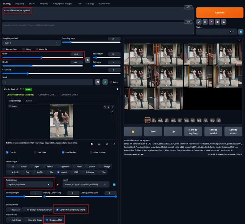The width and height of the screenshot is (245, 224).
Task: Select the Balanced control mode
Action: 13,210
